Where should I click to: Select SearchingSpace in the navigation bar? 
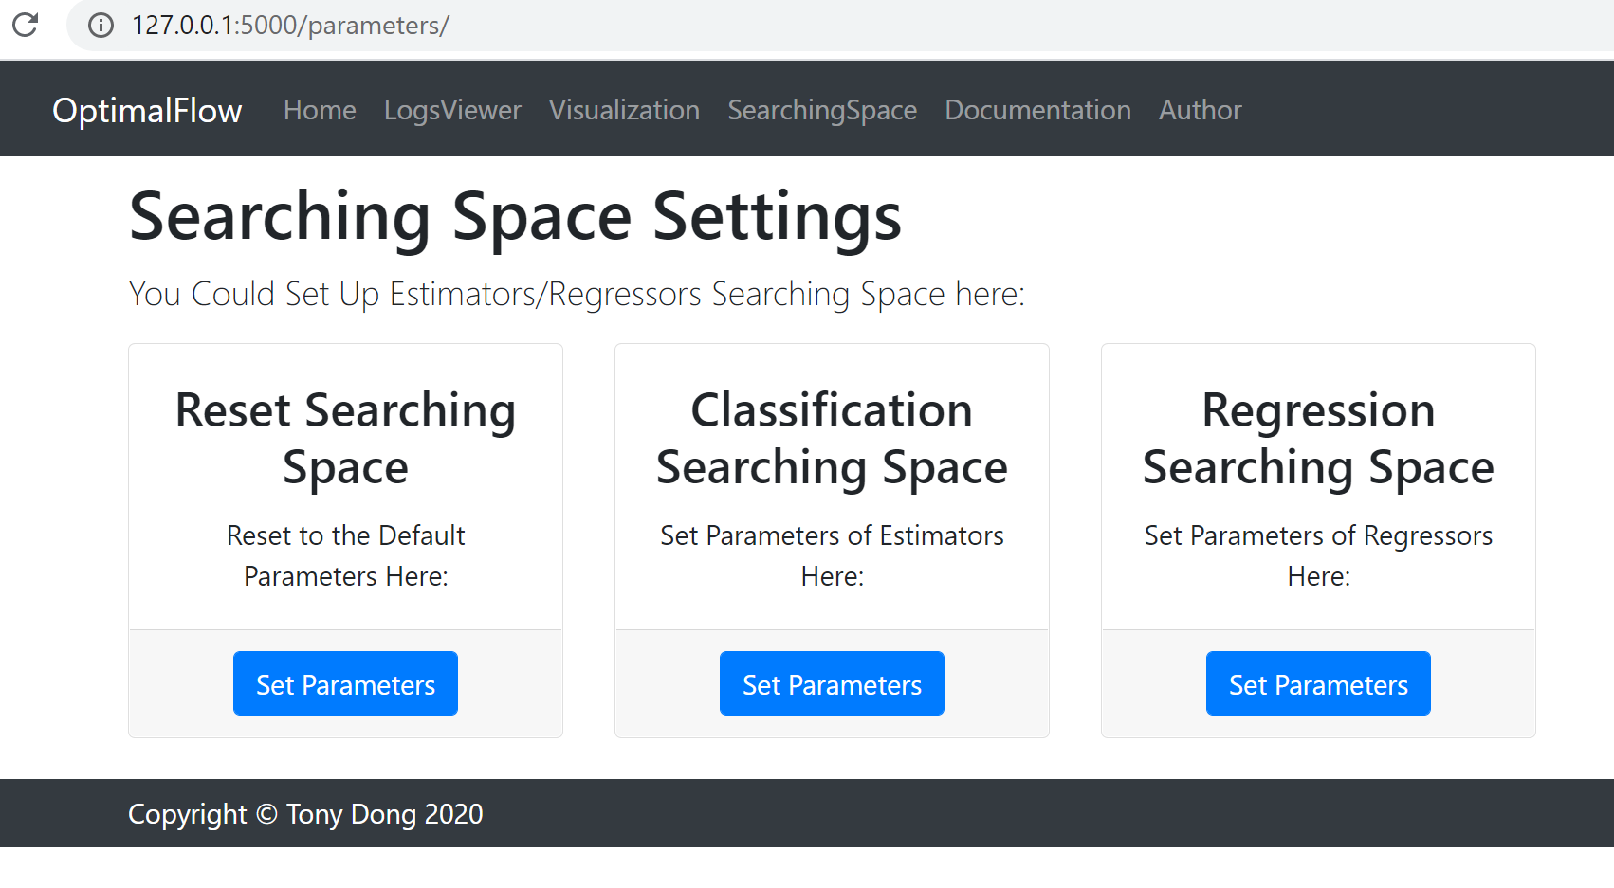pos(822,110)
